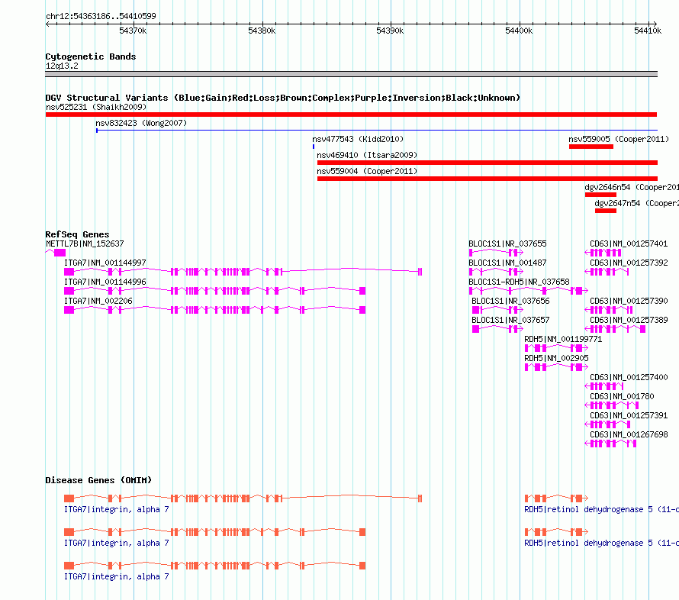Select ITGA7 NM_001144996 transcript model

coord(215,291)
